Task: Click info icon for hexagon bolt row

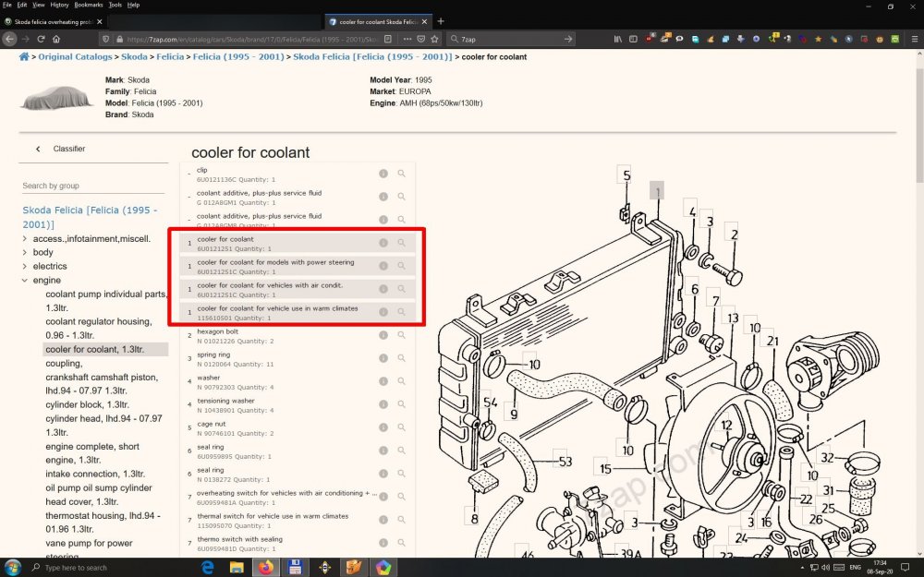Action: click(x=383, y=335)
